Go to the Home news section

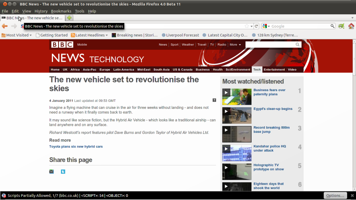55,70
